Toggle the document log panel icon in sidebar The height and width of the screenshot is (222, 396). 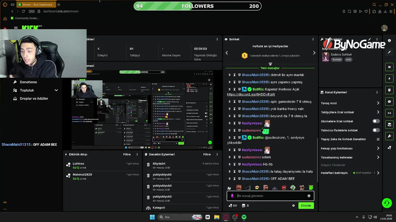coord(389,90)
